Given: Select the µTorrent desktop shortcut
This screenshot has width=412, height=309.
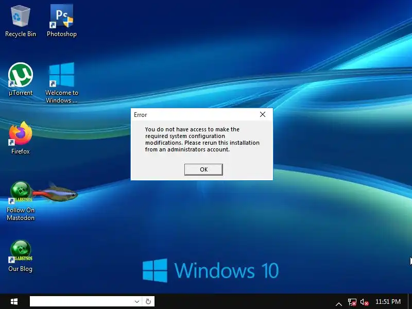Looking at the screenshot, I should [21, 79].
